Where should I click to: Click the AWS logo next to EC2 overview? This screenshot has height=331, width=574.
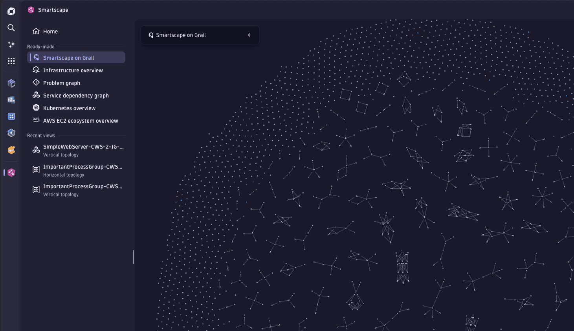pos(36,120)
